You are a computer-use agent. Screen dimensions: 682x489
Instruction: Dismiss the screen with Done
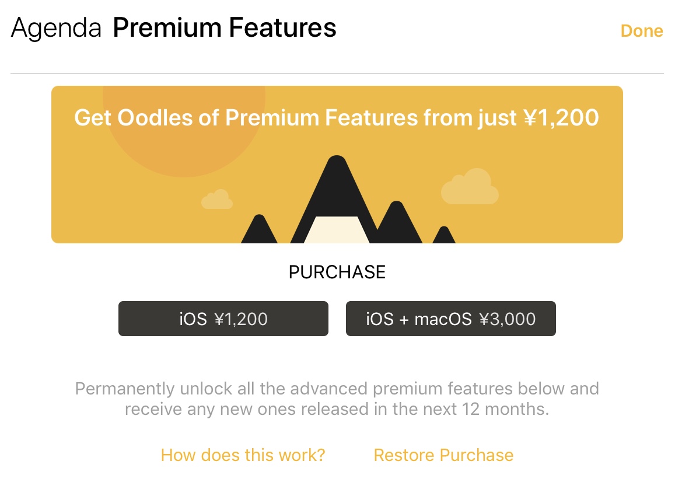[642, 31]
